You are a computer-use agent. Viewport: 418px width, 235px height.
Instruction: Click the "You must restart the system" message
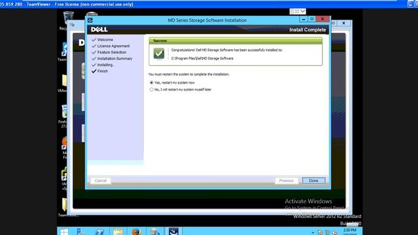189,74
